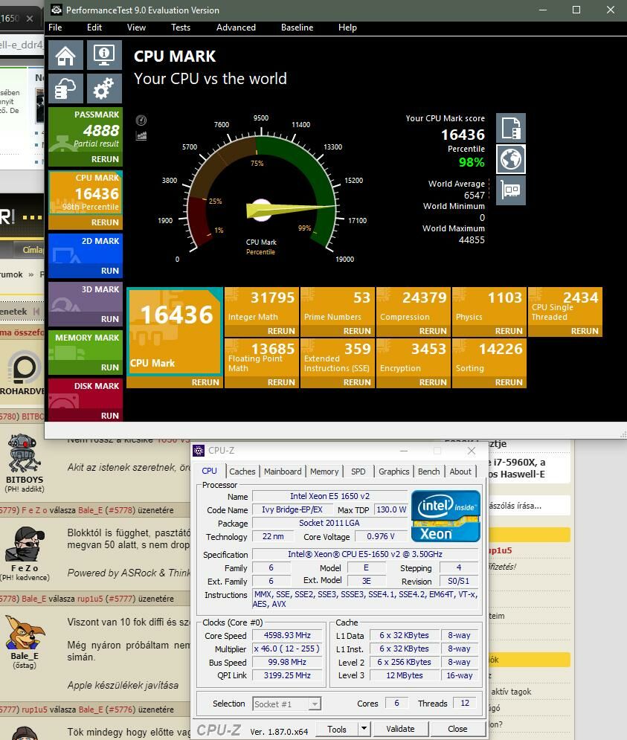Open the cloud baseline manager icon
Screen dimensions: 627x740
(x=65, y=89)
